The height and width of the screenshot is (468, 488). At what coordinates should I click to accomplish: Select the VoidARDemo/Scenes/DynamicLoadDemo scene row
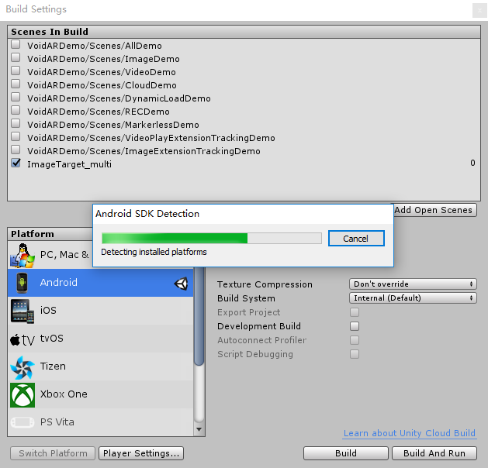coord(244,98)
